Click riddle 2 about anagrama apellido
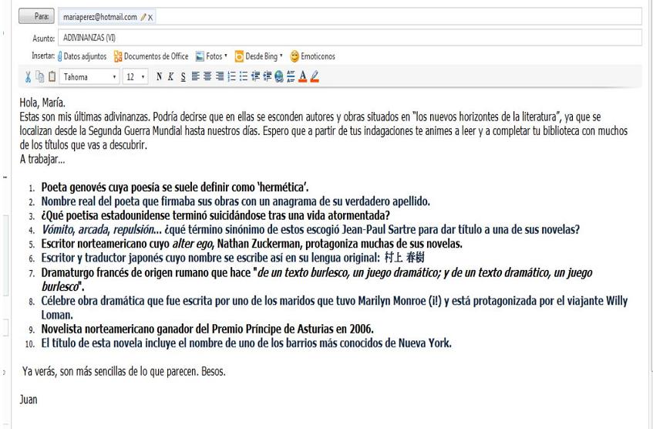 235,201
